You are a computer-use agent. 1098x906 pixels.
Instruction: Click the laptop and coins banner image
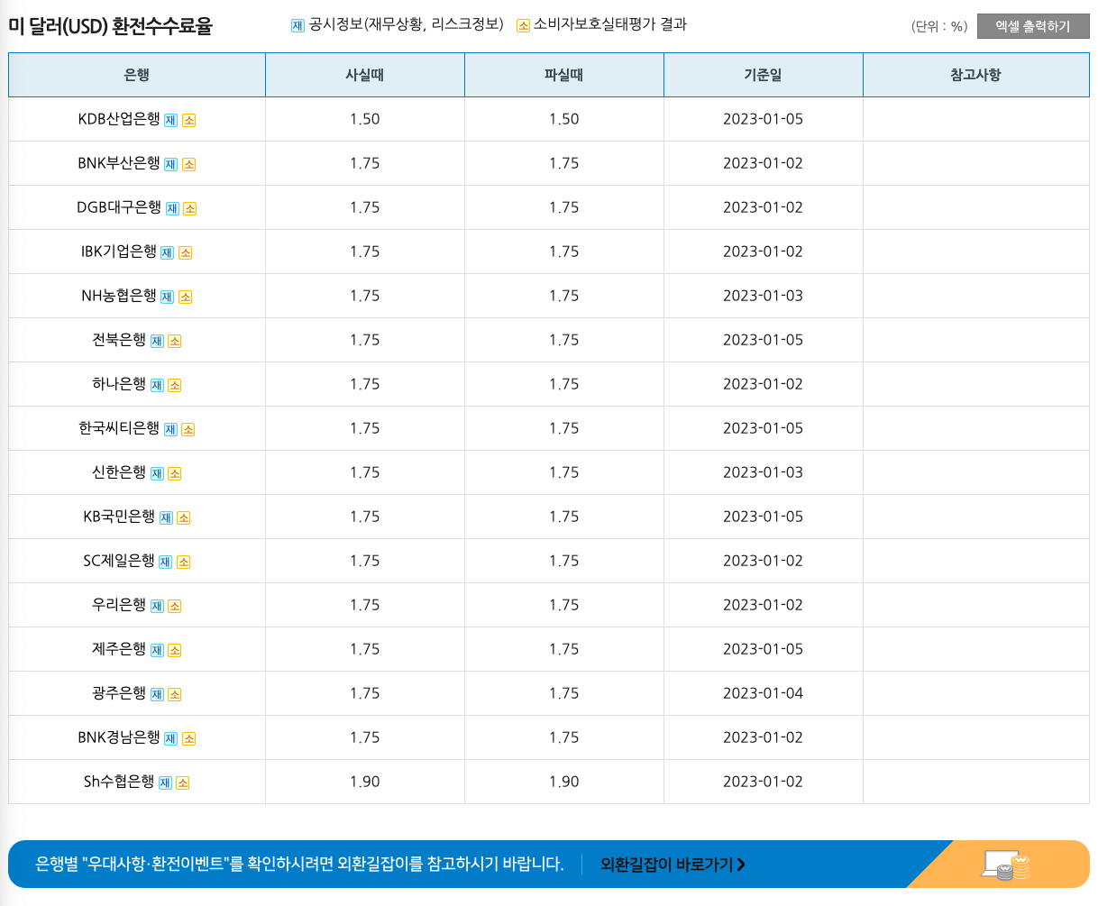(x=1006, y=865)
